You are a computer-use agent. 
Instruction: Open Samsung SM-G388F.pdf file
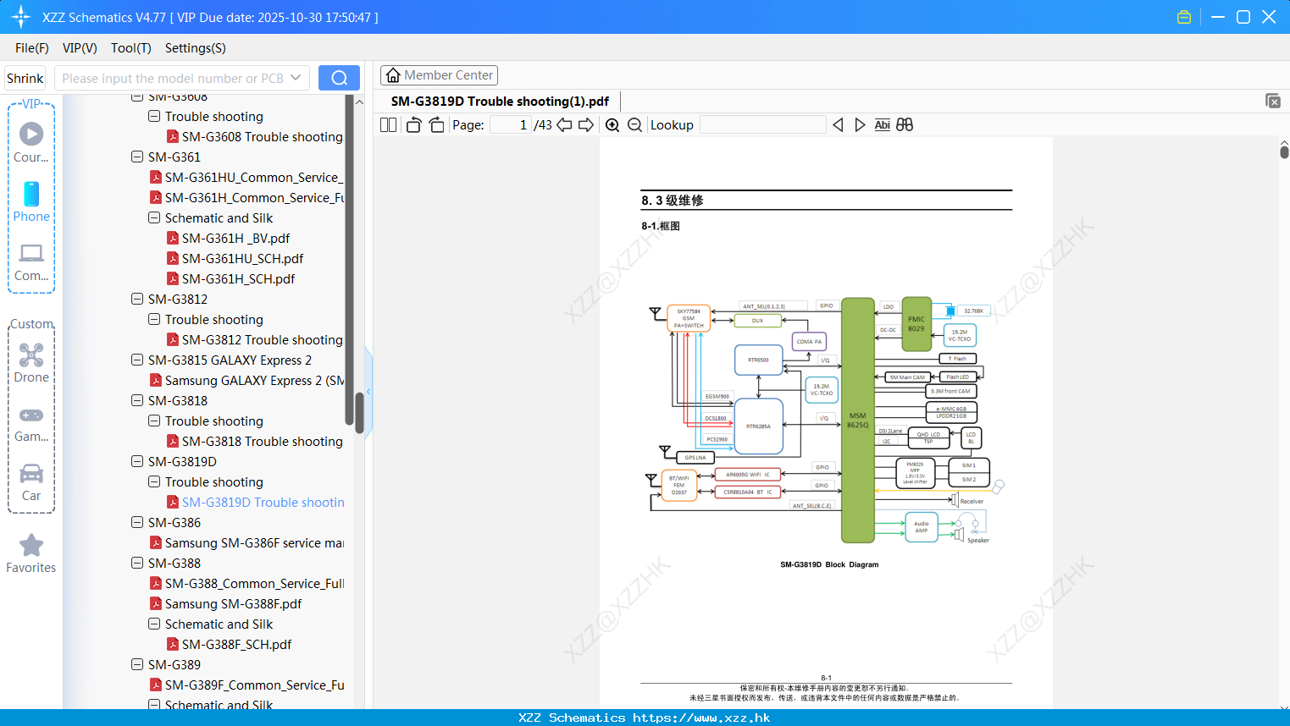[x=233, y=603]
